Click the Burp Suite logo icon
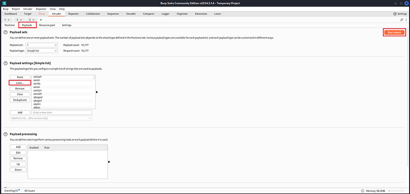This screenshot has width=410, height=194. 4,3
